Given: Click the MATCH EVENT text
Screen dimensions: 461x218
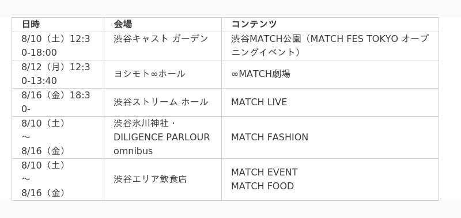Looking at the screenshot, I should 264,172.
